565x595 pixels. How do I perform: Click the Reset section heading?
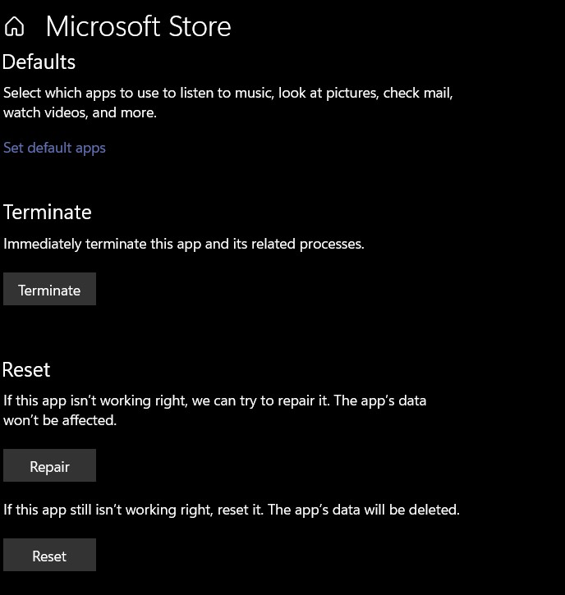[x=26, y=369]
